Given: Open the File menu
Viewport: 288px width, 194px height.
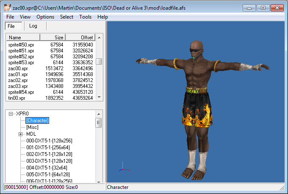Looking at the screenshot, I should pyautogui.click(x=10, y=17).
